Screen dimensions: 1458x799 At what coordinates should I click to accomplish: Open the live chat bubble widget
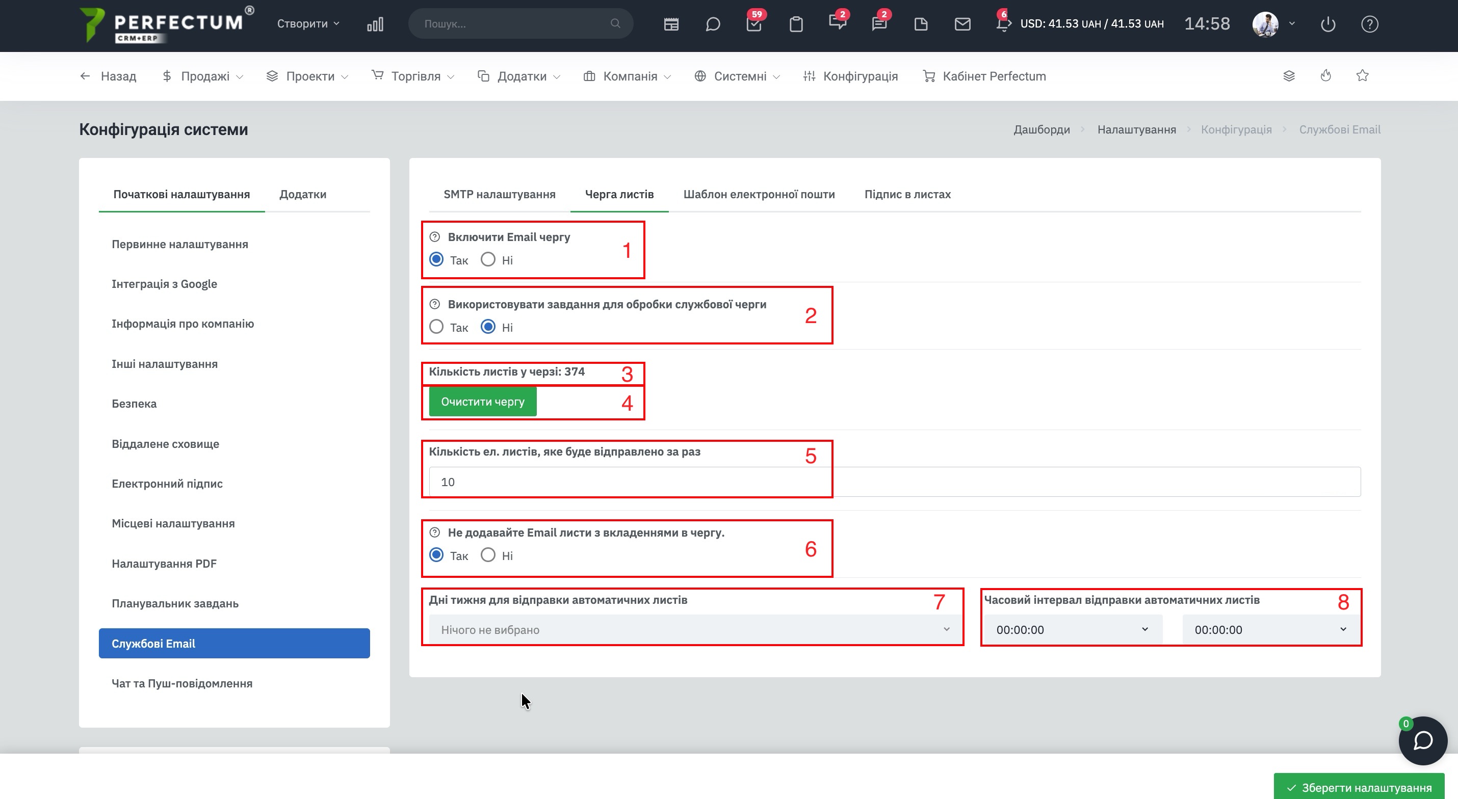1422,741
